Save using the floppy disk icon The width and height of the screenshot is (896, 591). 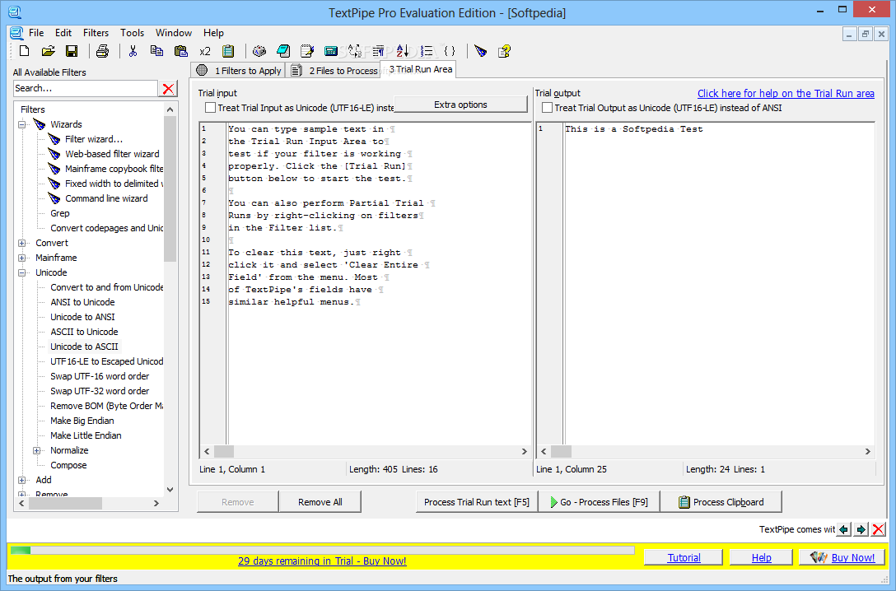(x=72, y=51)
